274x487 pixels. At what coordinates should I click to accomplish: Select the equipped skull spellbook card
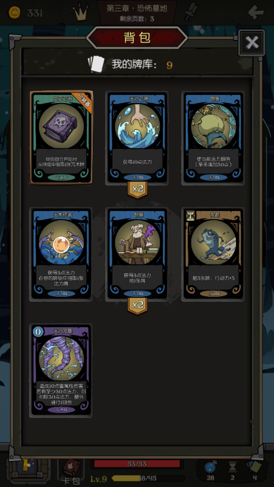click(61, 138)
